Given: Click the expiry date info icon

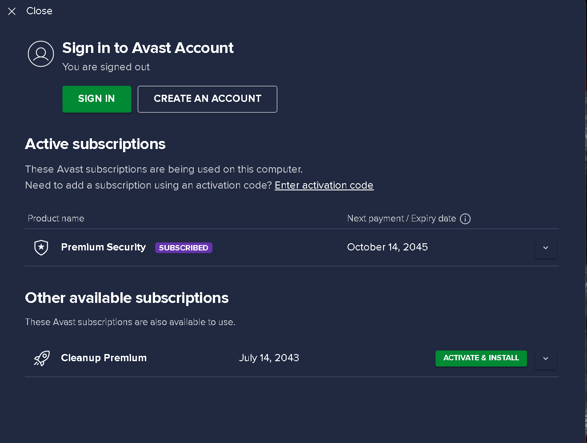Looking at the screenshot, I should (465, 218).
